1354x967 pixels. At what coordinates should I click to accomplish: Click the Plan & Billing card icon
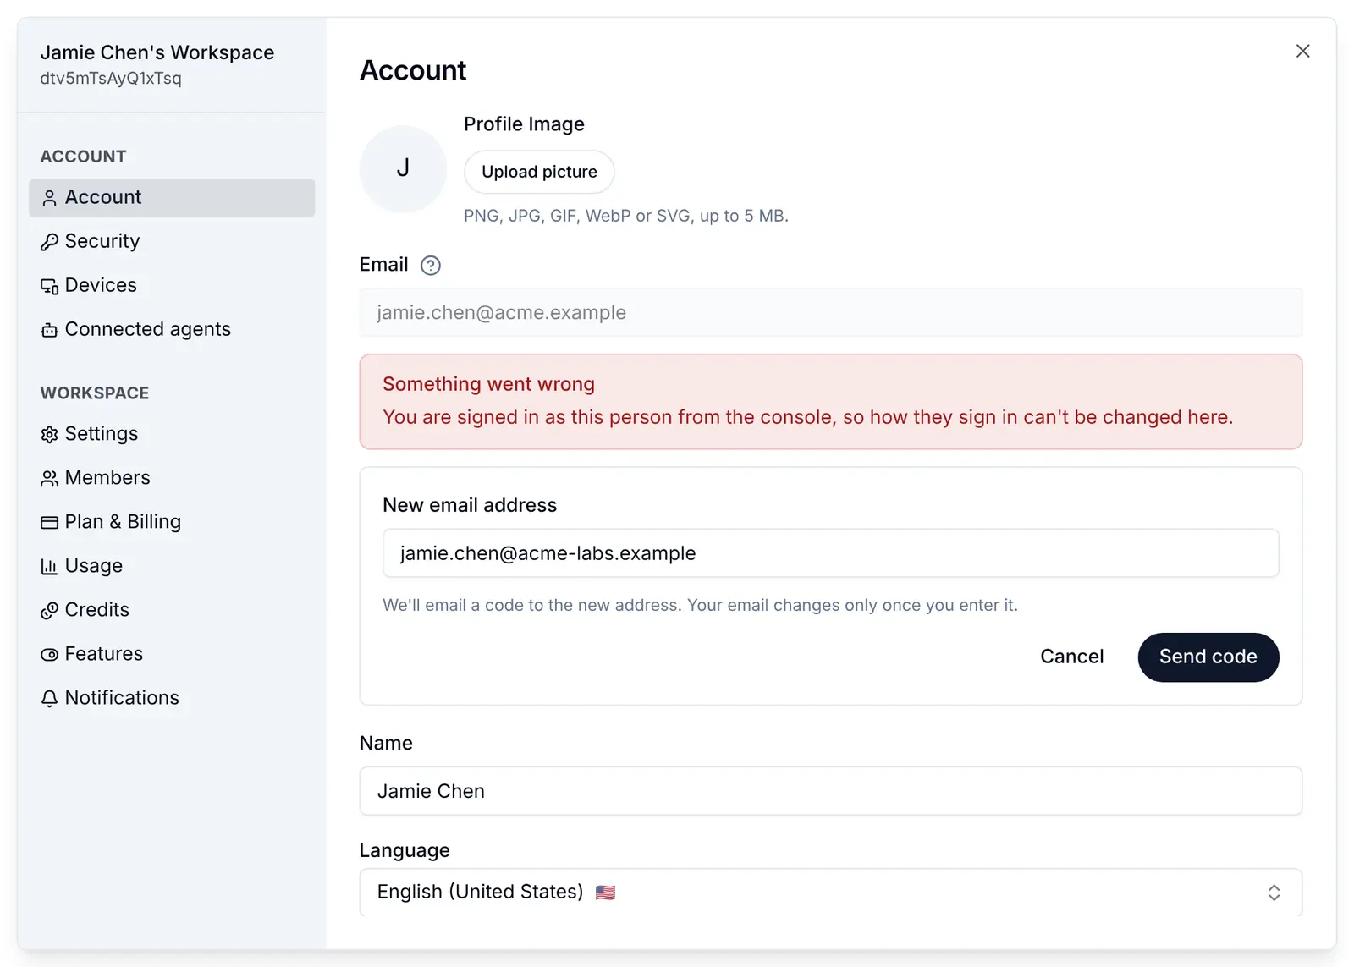49,523
